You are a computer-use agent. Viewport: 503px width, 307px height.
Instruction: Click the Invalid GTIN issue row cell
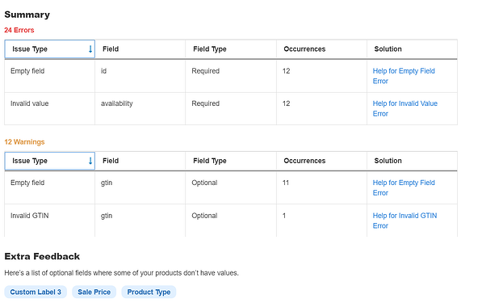tap(50, 221)
